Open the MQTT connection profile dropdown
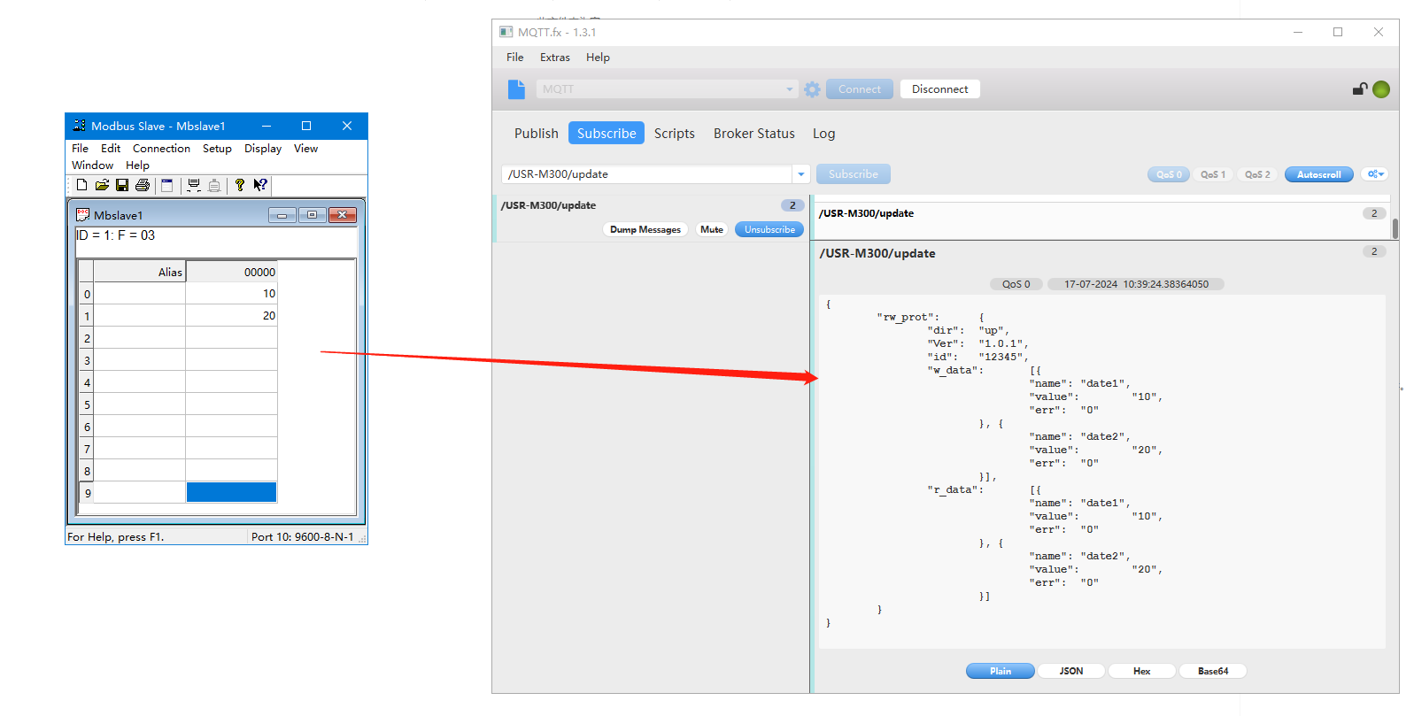Screen dimensions: 1414x716 point(789,89)
